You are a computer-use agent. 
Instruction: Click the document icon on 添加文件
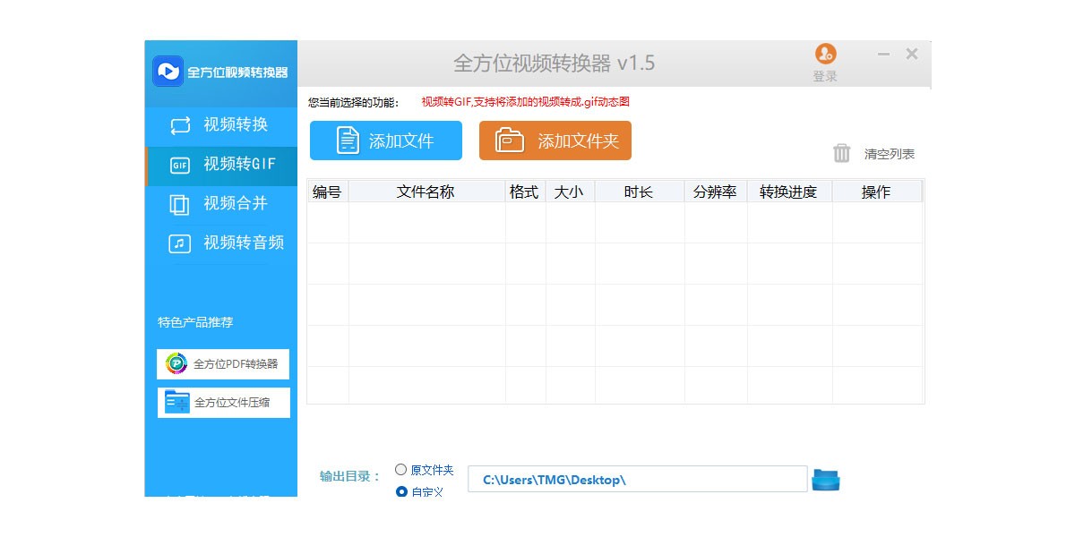click(348, 141)
